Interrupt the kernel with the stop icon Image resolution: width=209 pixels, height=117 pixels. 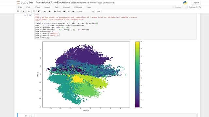(x=64, y=11)
